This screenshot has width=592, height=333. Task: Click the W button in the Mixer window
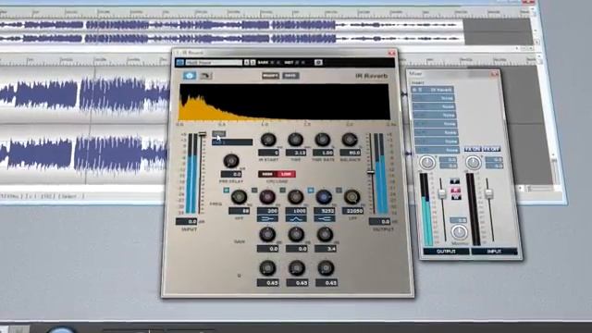click(455, 197)
